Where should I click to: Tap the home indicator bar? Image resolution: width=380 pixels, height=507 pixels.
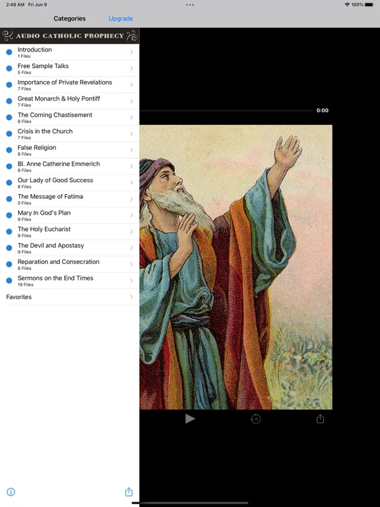[190, 503]
